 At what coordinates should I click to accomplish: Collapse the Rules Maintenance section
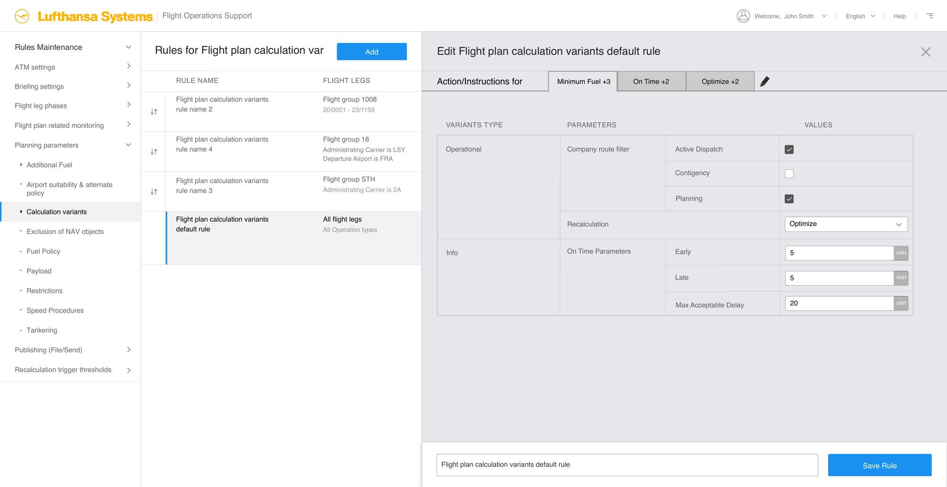[x=128, y=47]
